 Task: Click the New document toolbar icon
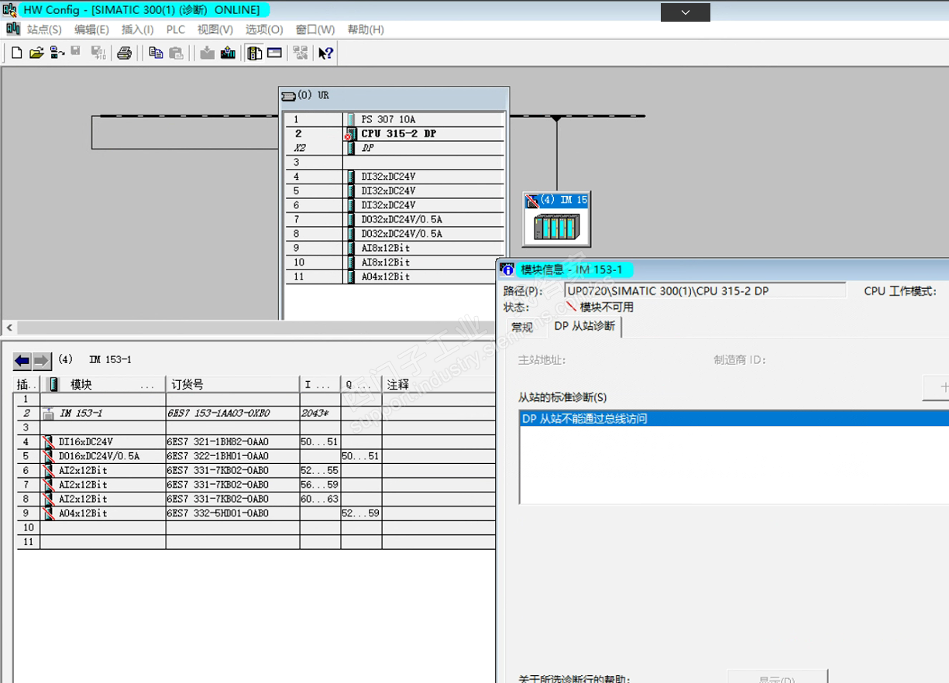pos(16,53)
